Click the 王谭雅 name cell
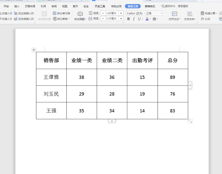 [x=51, y=77]
